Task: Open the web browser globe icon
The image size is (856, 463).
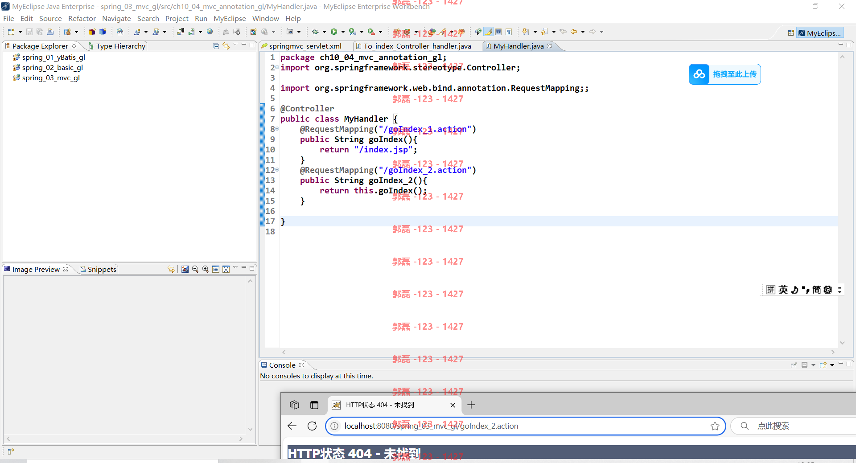Action: [x=210, y=32]
